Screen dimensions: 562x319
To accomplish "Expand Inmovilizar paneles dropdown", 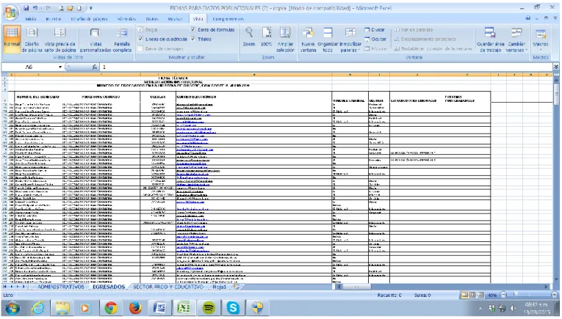I will 350,40.
